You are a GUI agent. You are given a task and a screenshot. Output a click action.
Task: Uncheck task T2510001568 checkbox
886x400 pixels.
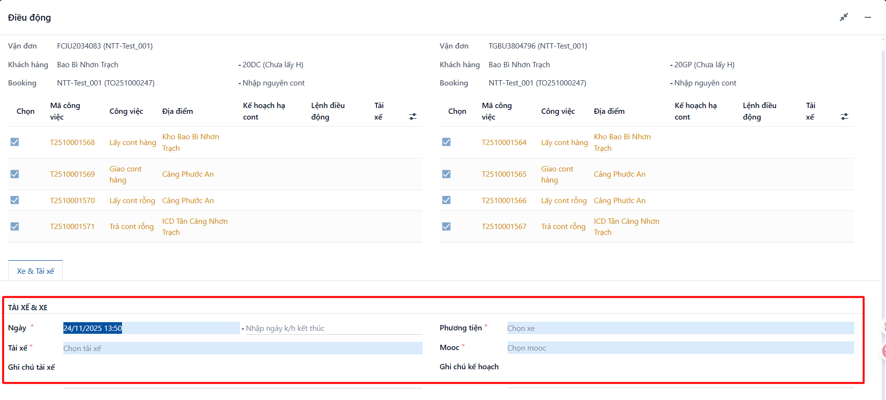15,142
